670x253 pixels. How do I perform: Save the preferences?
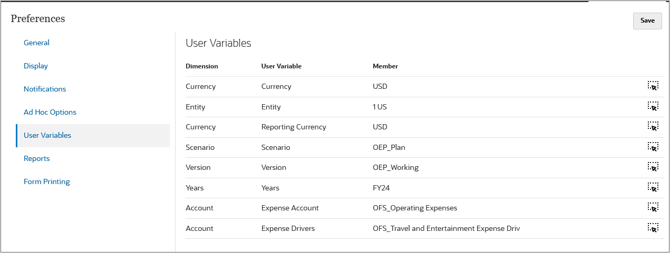click(647, 21)
